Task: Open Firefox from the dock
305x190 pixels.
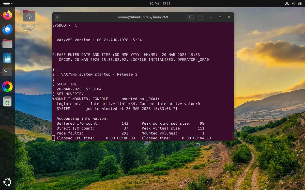Action: click(7, 15)
